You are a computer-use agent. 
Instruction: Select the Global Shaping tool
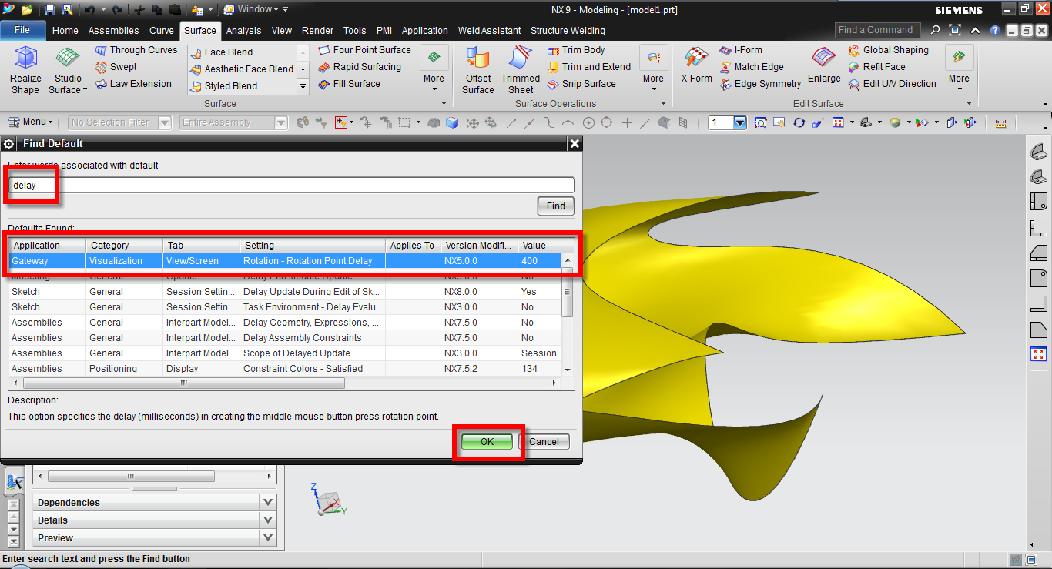pyautogui.click(x=888, y=50)
